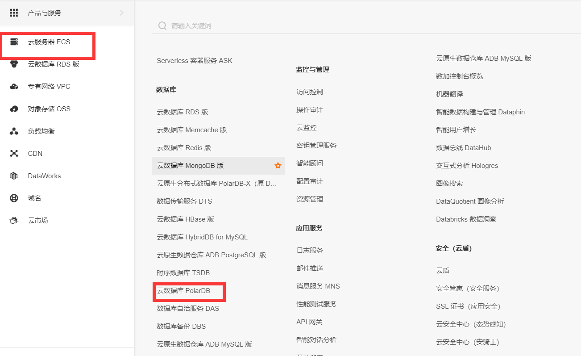Open 数据库自治服务 DAS

pos(188,309)
